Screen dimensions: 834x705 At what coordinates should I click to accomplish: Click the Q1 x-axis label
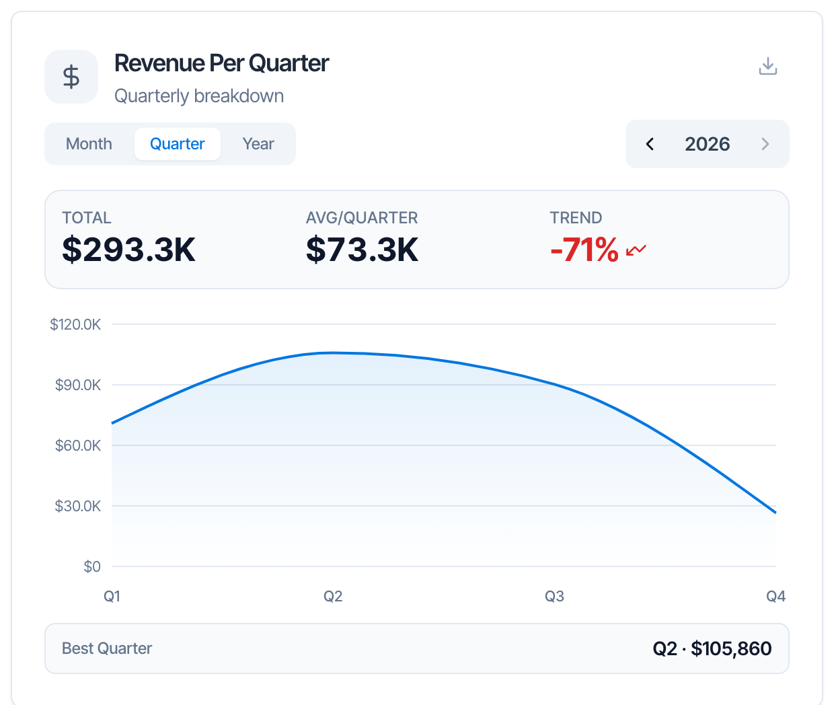112,596
